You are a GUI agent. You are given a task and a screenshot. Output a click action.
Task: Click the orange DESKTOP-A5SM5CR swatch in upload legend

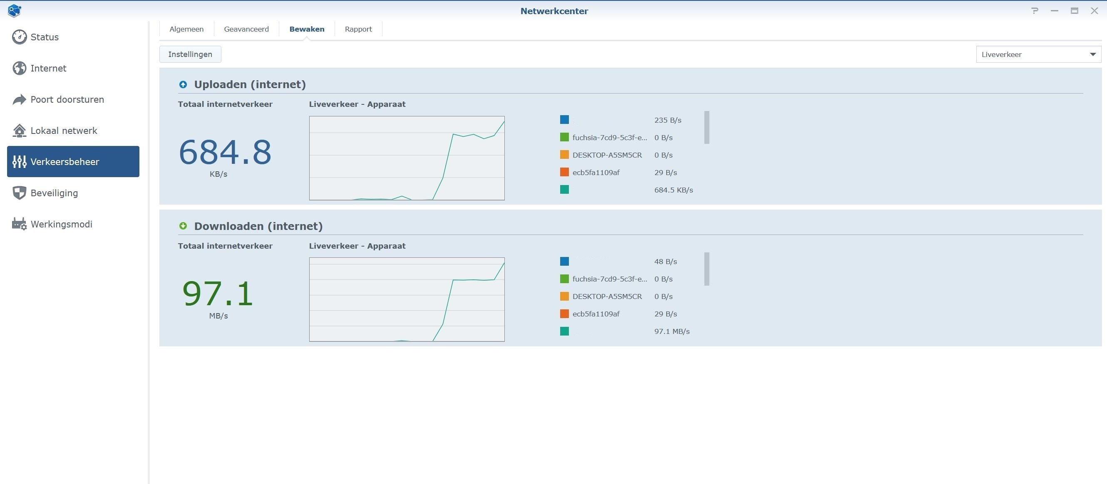tap(564, 155)
